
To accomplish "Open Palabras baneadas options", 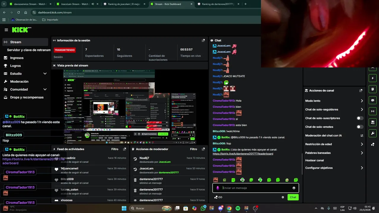I will [x=334, y=153].
